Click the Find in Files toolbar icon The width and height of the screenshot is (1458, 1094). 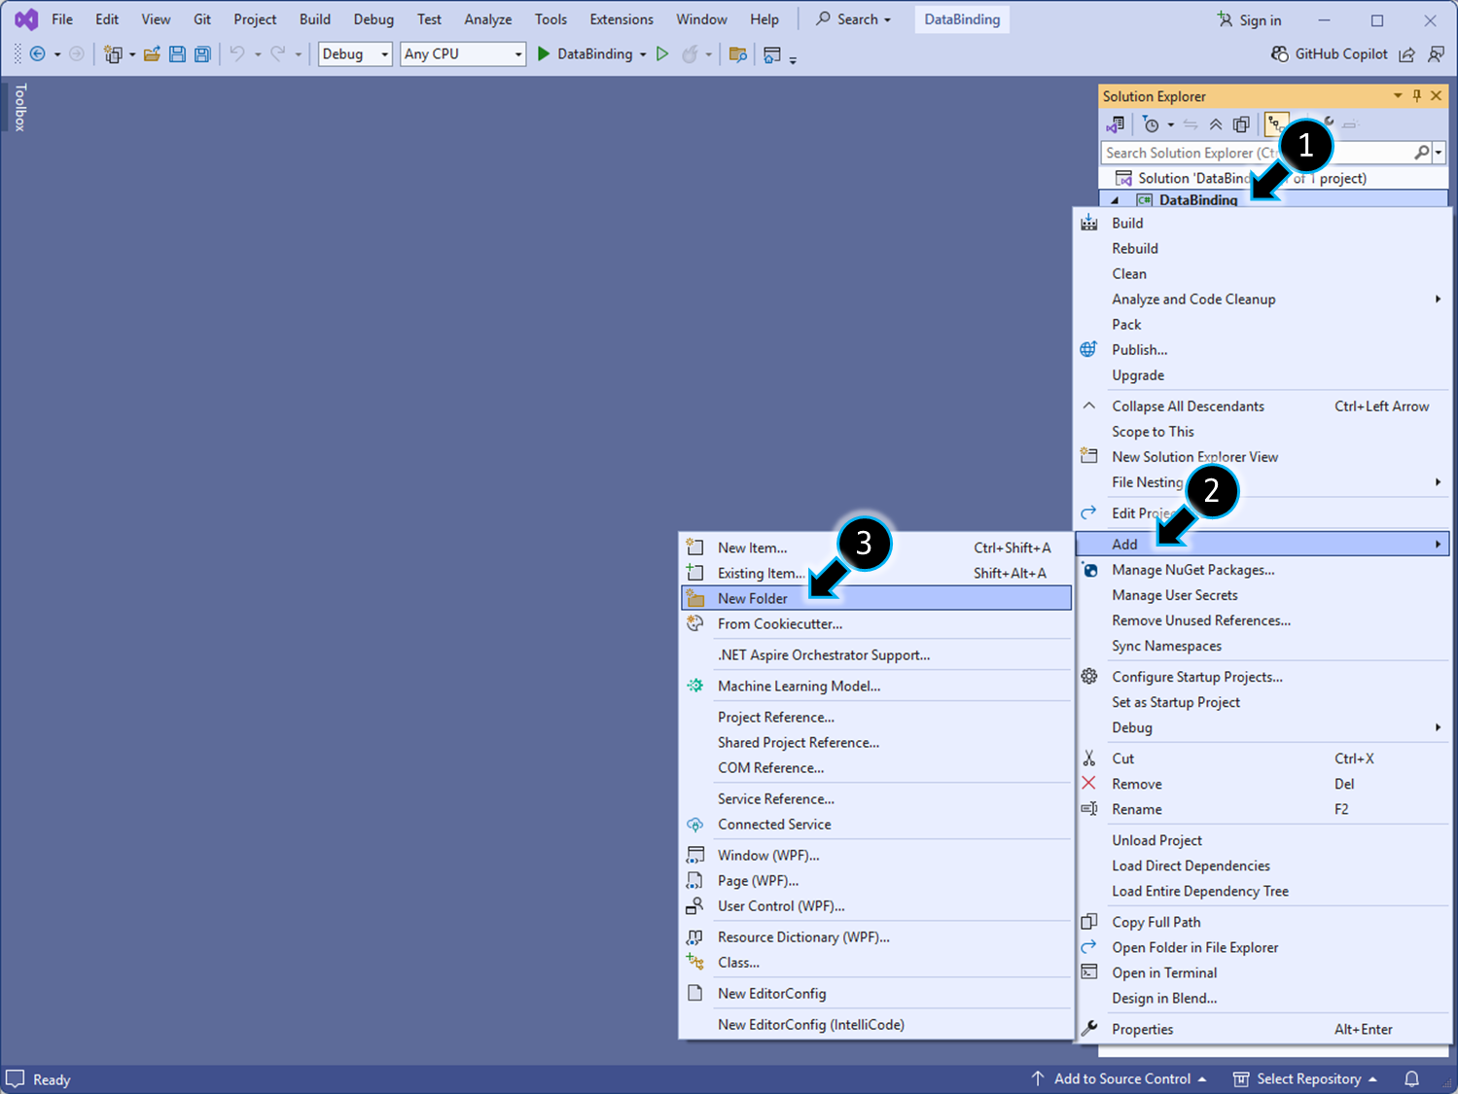738,54
